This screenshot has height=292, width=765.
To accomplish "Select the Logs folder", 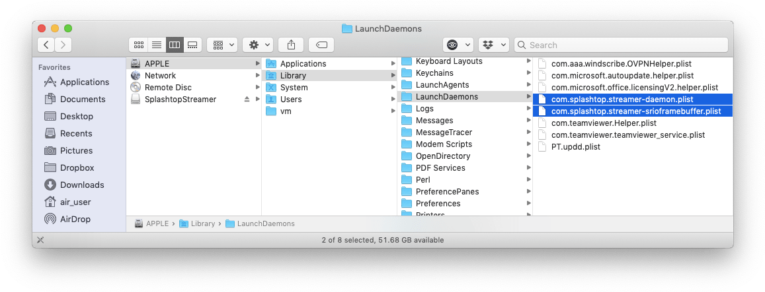I will click(x=465, y=109).
